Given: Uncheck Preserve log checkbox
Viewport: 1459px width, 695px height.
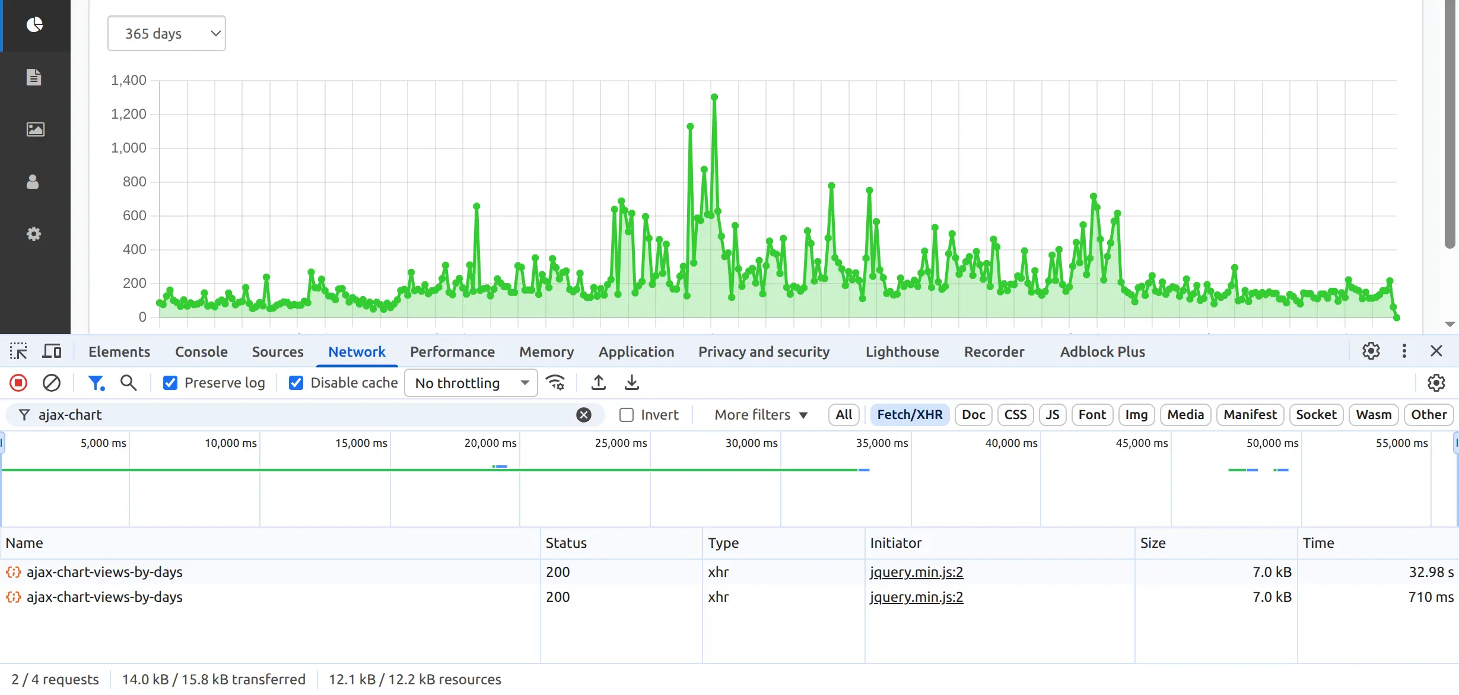Looking at the screenshot, I should (170, 383).
